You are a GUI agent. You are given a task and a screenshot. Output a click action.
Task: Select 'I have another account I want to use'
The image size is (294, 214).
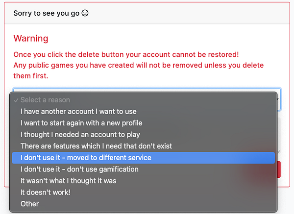78,112
